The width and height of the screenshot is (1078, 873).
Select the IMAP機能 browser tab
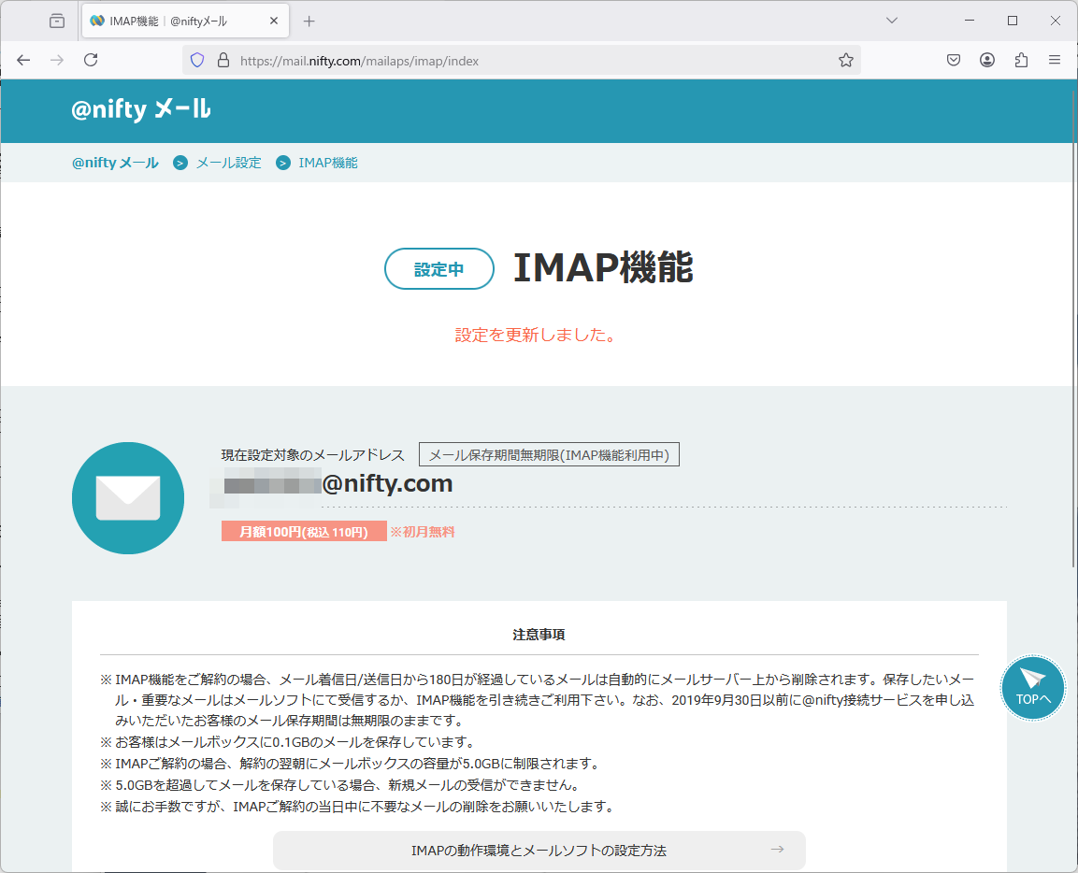[178, 21]
